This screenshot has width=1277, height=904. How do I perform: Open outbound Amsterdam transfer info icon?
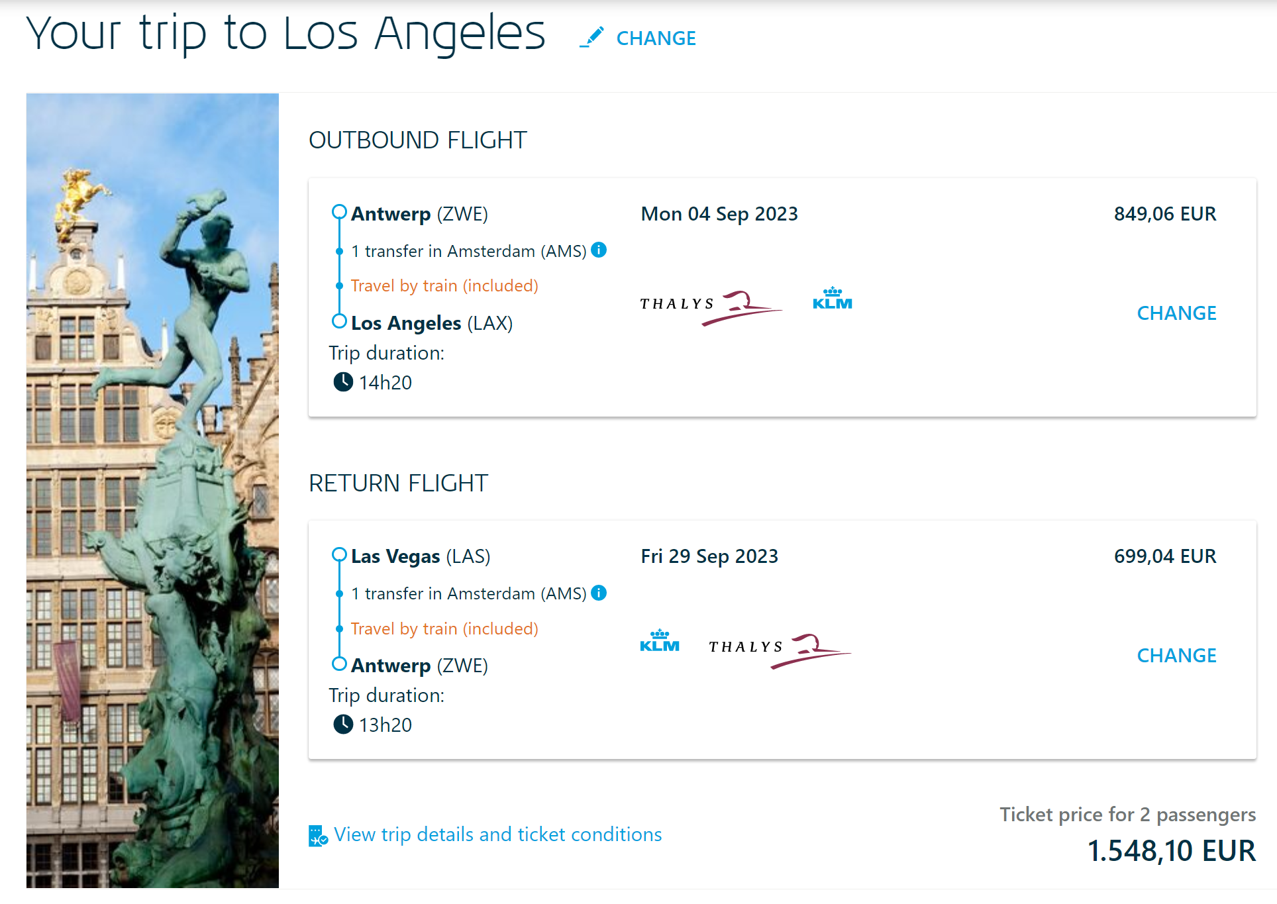point(599,250)
